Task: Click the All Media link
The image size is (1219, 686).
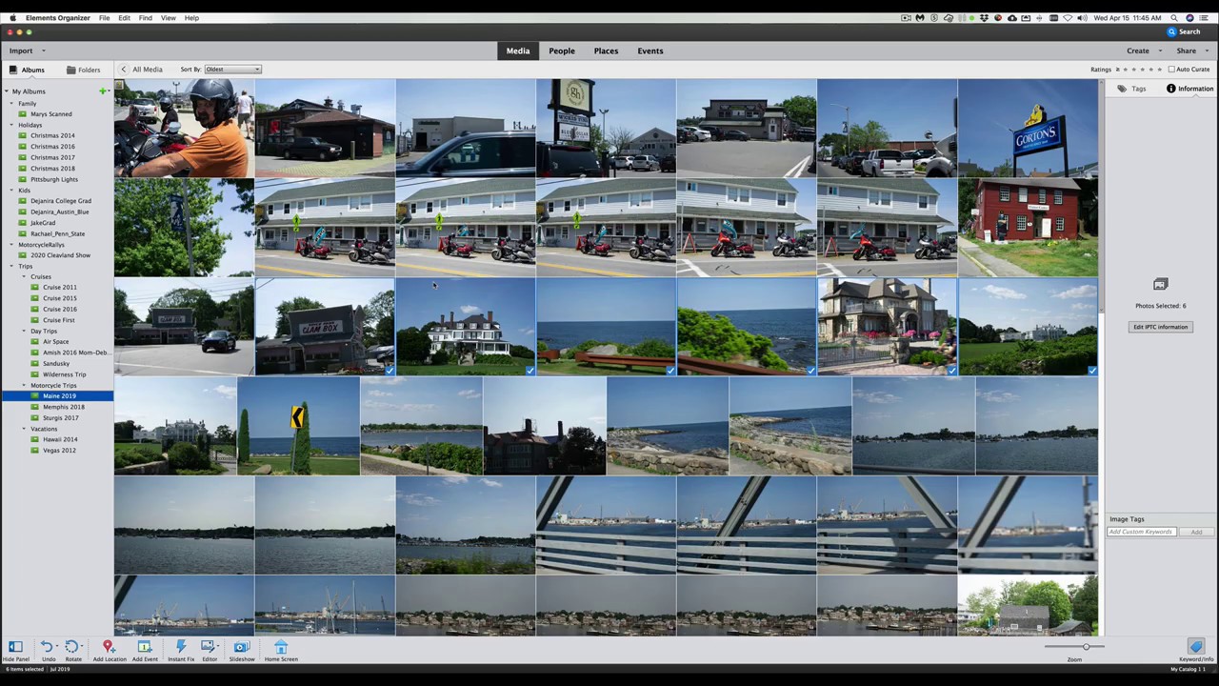Action: click(148, 70)
